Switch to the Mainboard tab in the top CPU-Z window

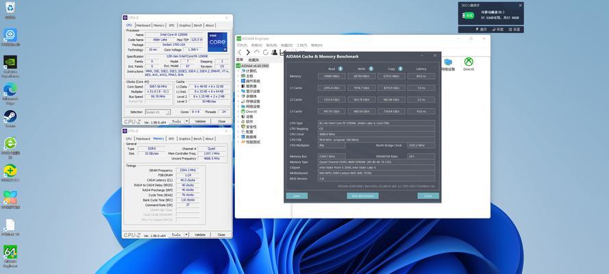tap(143, 25)
